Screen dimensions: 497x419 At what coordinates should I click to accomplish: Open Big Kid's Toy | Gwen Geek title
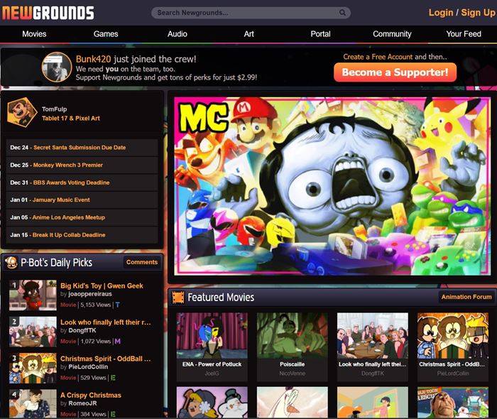(102, 286)
